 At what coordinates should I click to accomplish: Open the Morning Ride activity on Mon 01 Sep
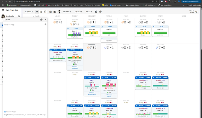(x=57, y=55)
